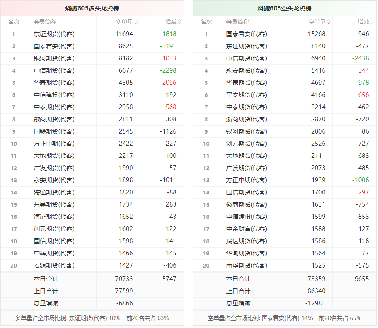The image size is (378, 328).
Task: Select 方正中期(代客) in long table row 10
Action: [54, 144]
